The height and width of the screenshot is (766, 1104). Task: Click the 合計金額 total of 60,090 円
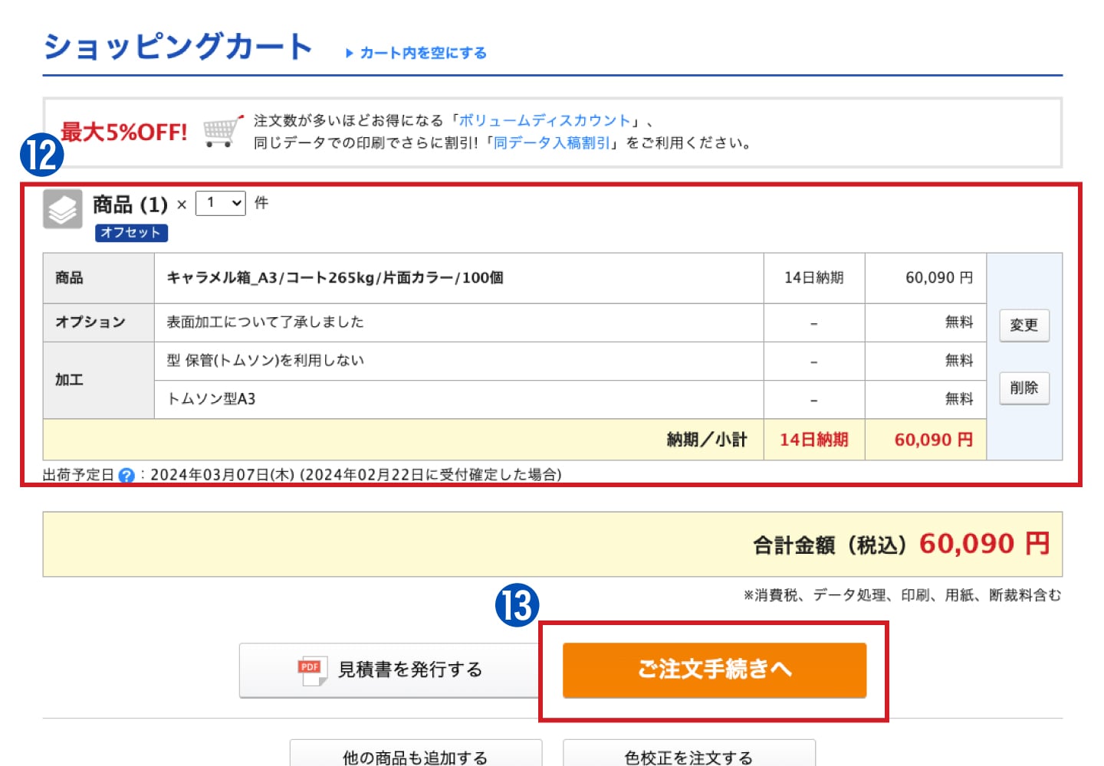pos(984,544)
